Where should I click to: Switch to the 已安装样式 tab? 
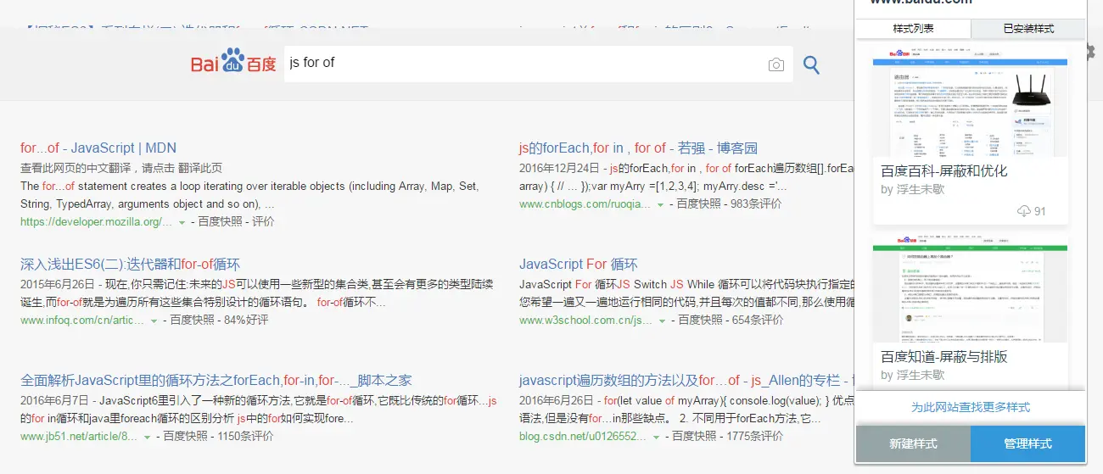tap(1028, 29)
